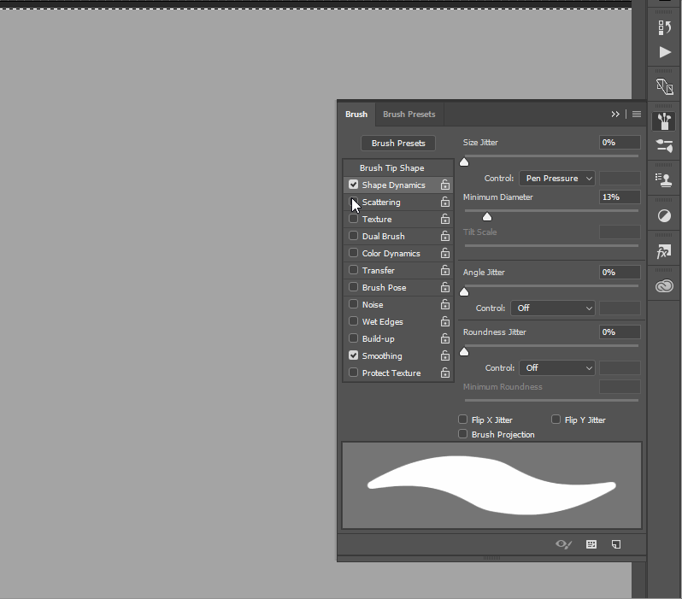Lock the Color Dynamics settings
This screenshot has height=599, width=682.
pos(445,253)
